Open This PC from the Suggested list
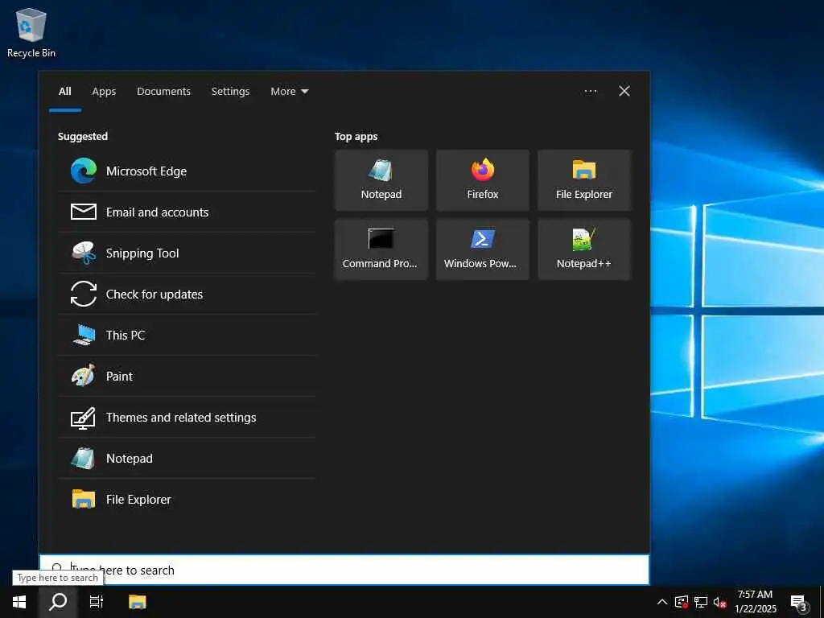This screenshot has width=824, height=618. 187,335
